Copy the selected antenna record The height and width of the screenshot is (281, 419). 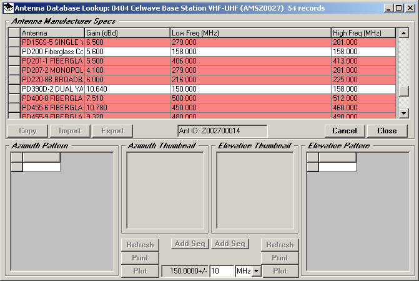(x=27, y=131)
